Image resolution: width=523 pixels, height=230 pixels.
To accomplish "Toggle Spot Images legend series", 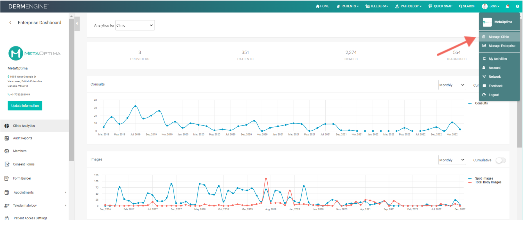I will click(x=484, y=178).
